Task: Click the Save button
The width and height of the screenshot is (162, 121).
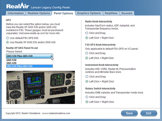Action: point(129,113)
